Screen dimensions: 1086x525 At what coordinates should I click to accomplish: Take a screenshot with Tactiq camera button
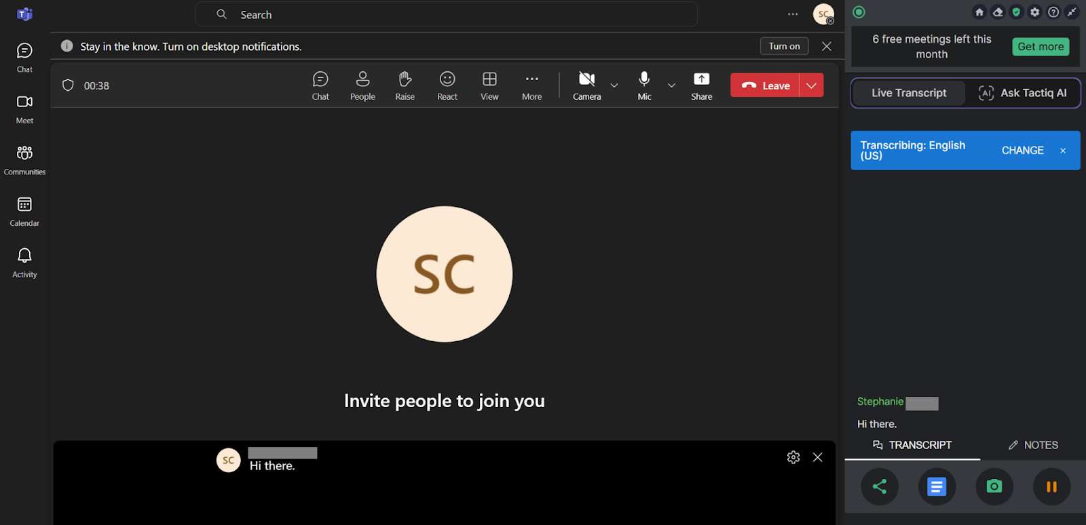click(994, 486)
